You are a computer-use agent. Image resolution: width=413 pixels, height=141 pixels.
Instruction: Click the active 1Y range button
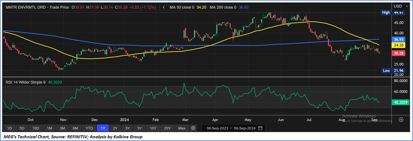103,128
